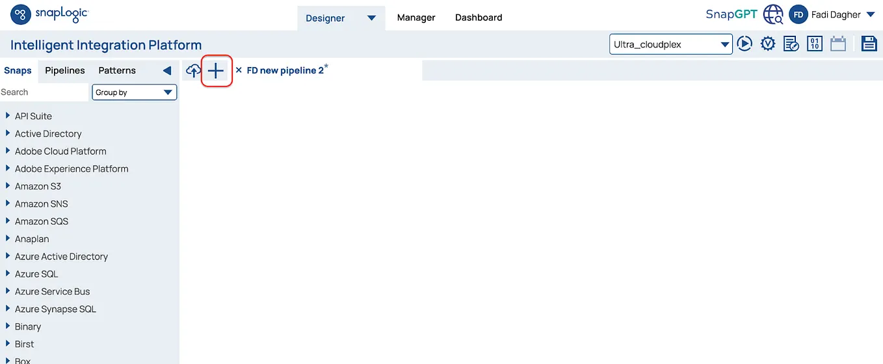Click the SnapLogic logo
The width and height of the screenshot is (883, 364).
pyautogui.click(x=49, y=13)
